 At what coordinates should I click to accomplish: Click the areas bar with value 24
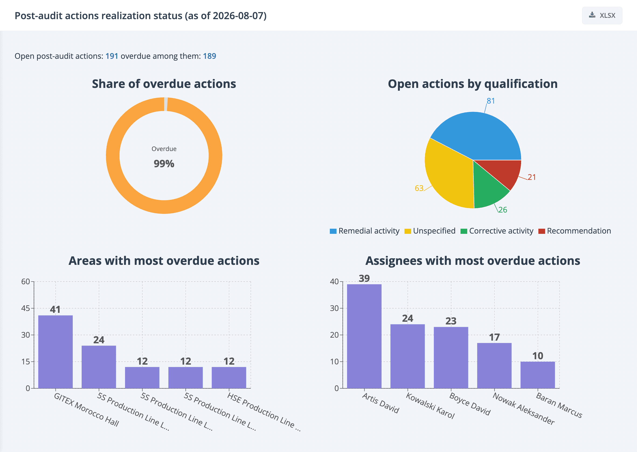[99, 367]
